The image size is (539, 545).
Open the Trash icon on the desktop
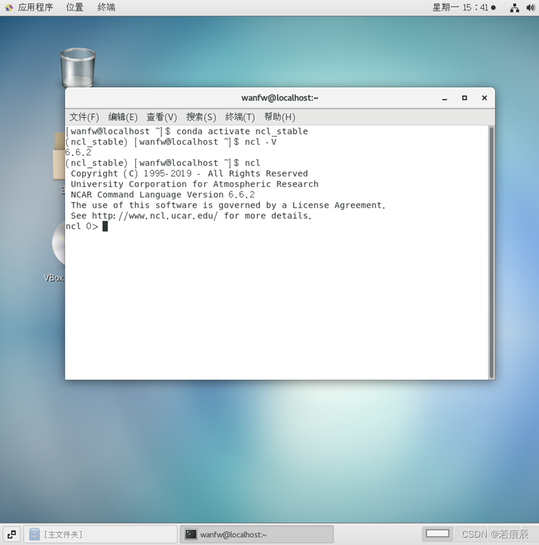pos(78,66)
